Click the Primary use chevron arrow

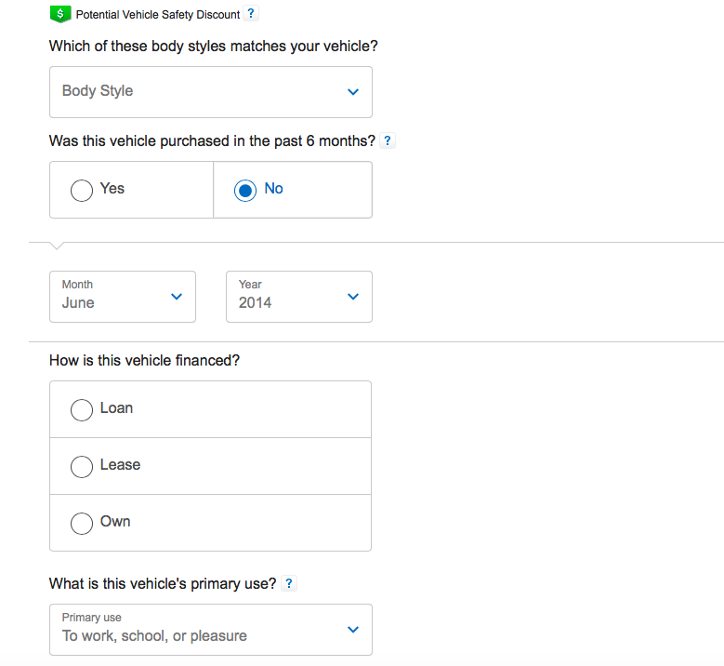coord(352,630)
